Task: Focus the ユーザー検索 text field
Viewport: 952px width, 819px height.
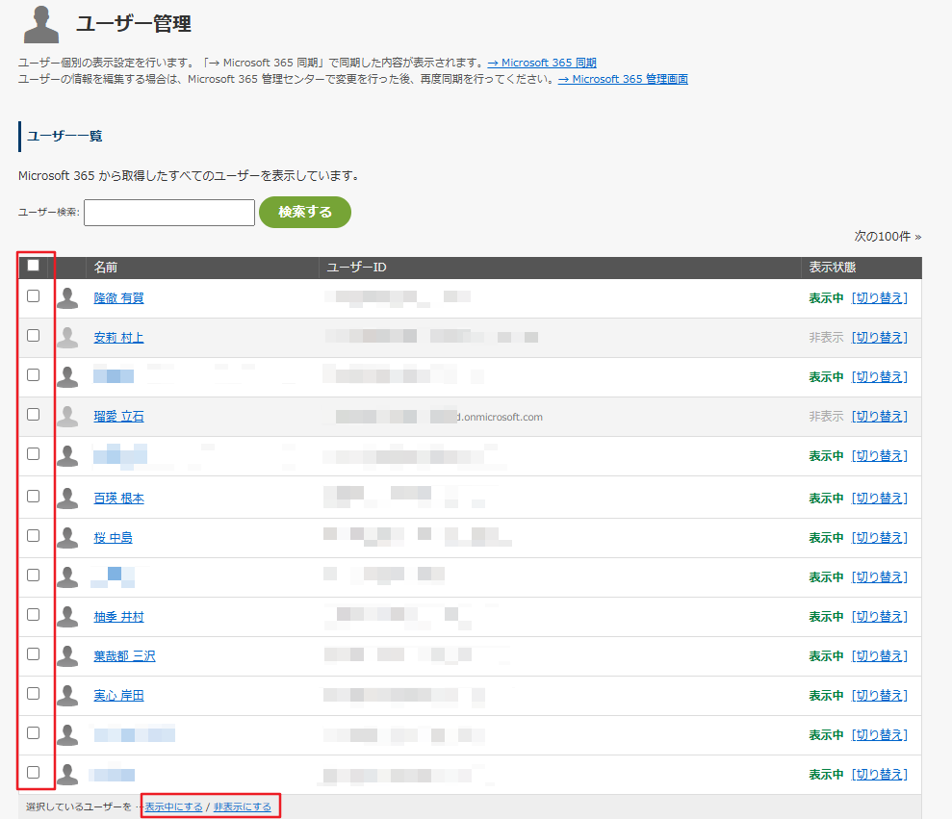Action: click(169, 213)
